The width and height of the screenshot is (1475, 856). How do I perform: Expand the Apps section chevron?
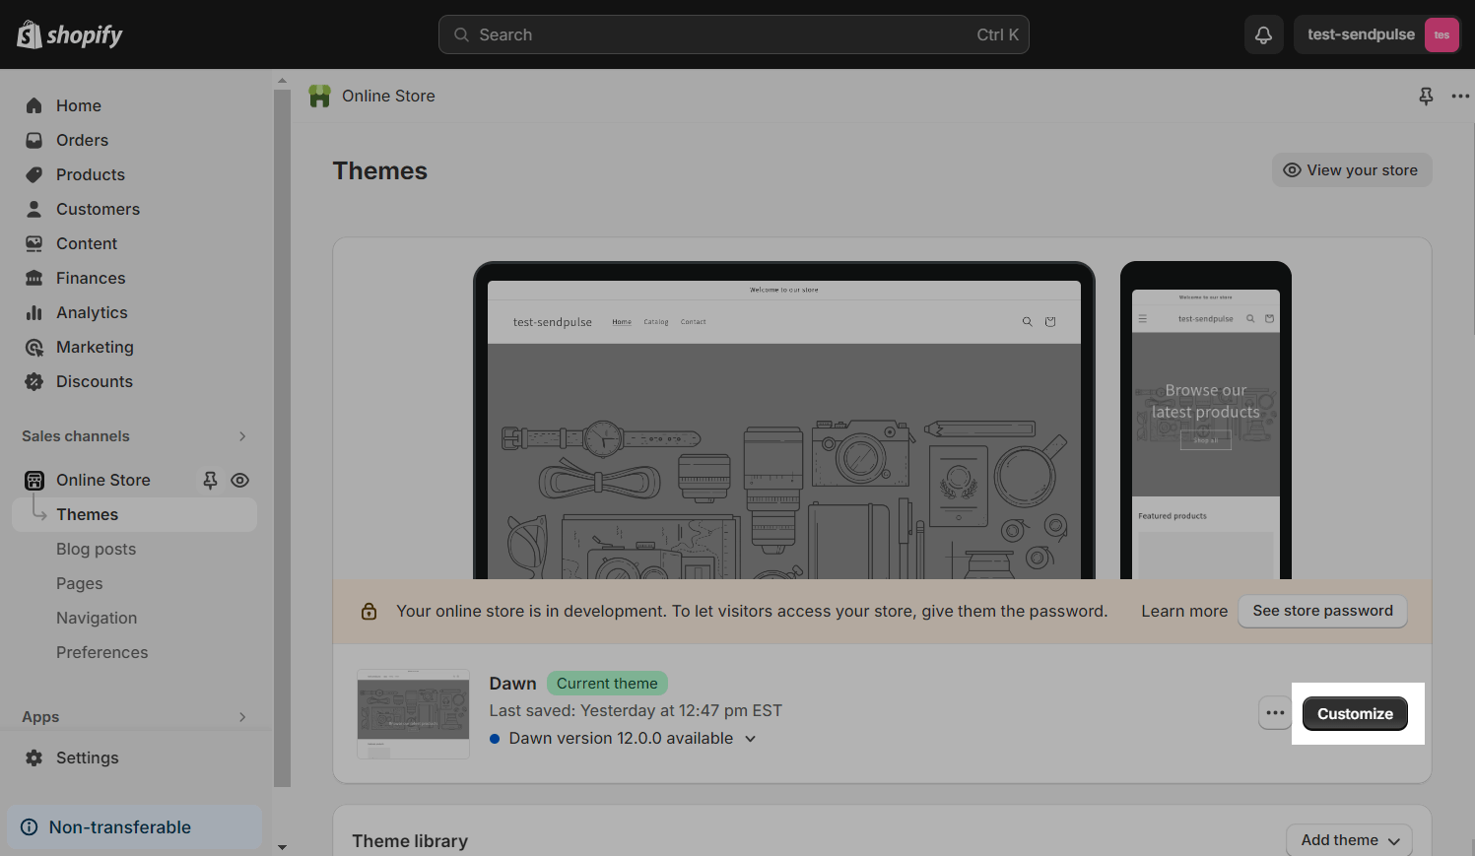(242, 717)
